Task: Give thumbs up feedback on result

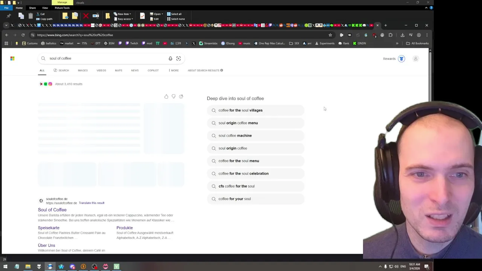Action: [x=166, y=97]
